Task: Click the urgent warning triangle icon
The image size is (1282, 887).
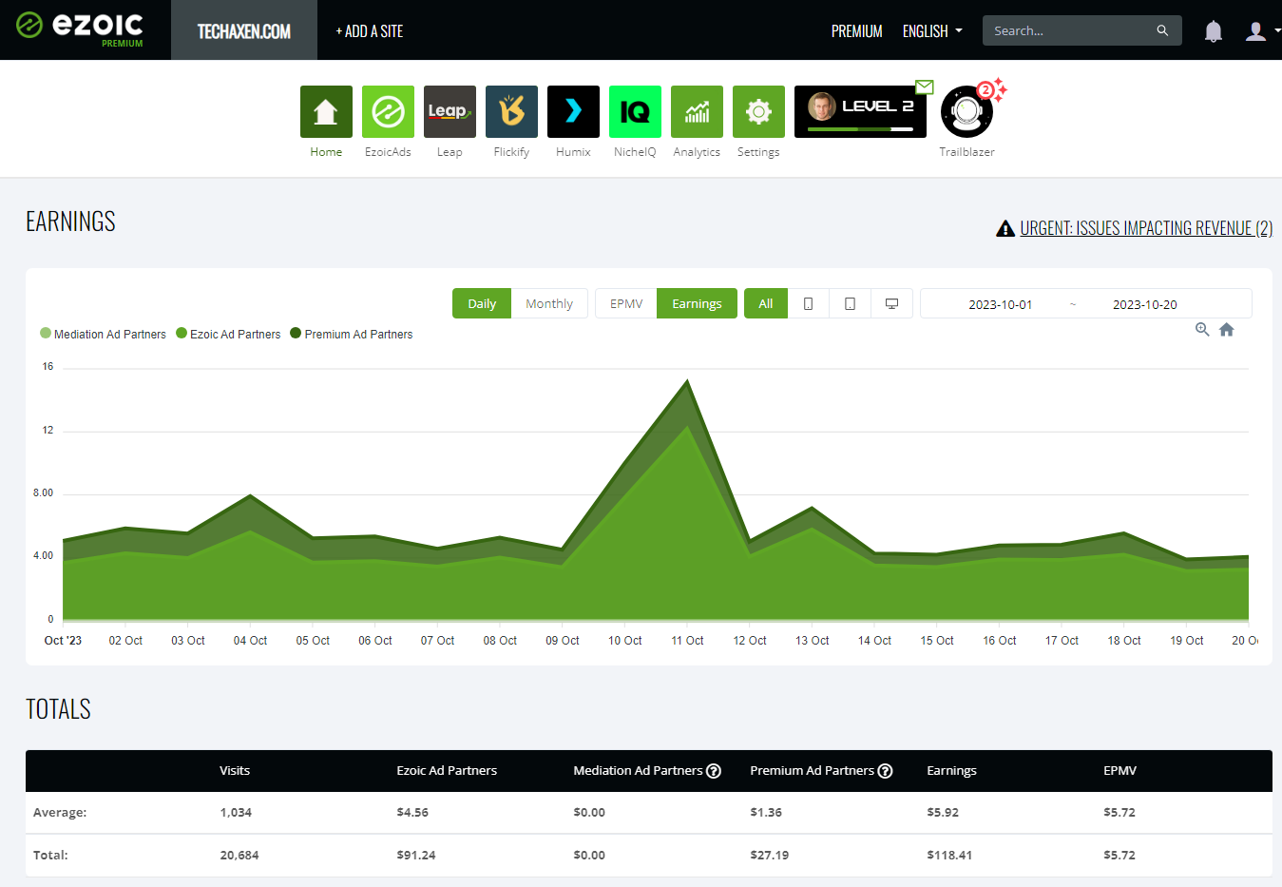Action: [x=1005, y=228]
